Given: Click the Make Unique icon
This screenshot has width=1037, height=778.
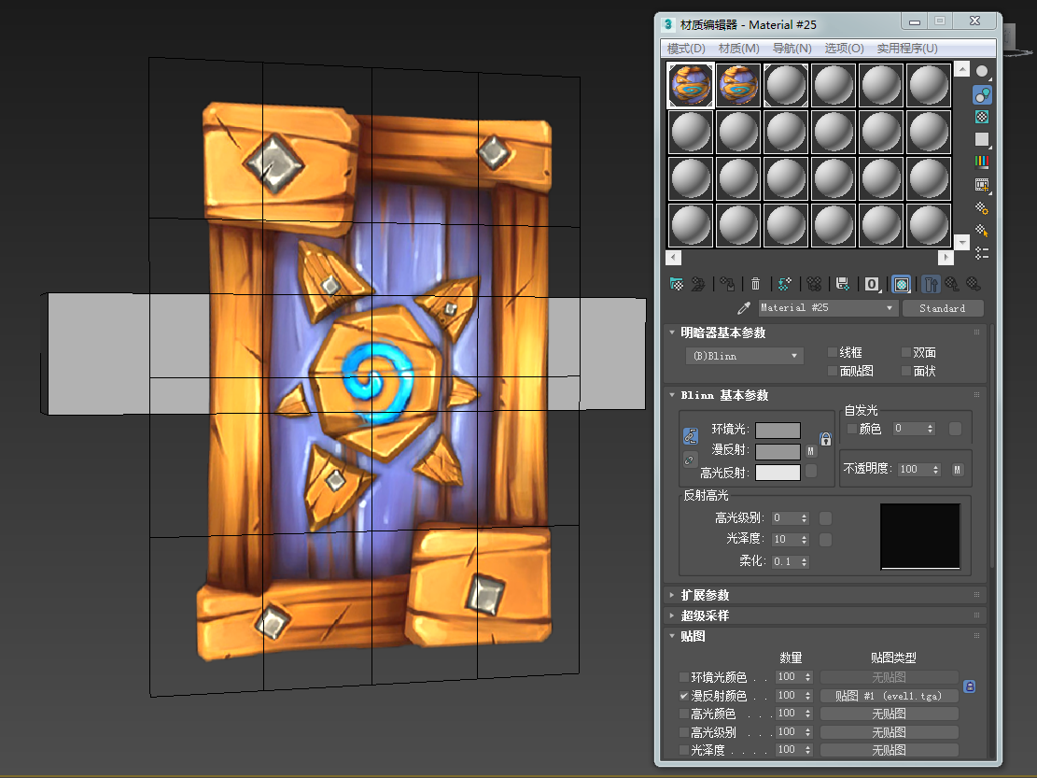Looking at the screenshot, I should [814, 285].
